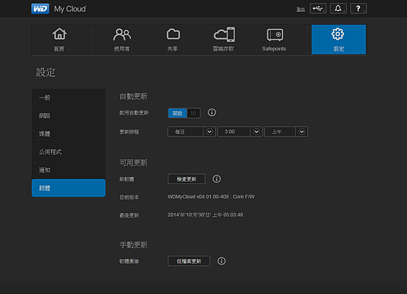Click the 更新排程 schedule label

coord(129,132)
